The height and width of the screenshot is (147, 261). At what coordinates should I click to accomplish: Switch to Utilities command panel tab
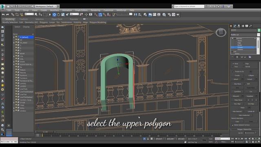[251, 26]
